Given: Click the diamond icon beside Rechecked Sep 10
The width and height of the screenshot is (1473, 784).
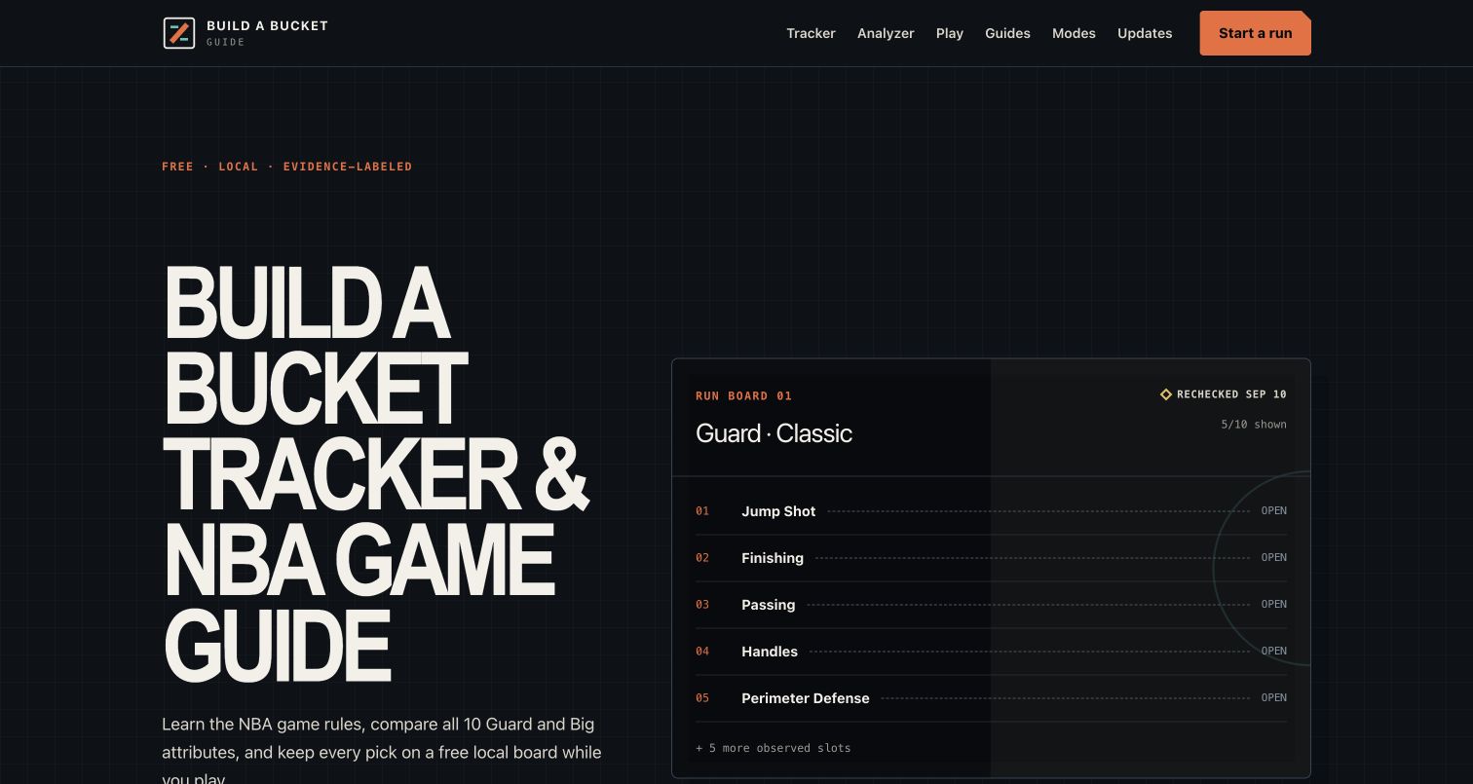Looking at the screenshot, I should pyautogui.click(x=1166, y=394).
